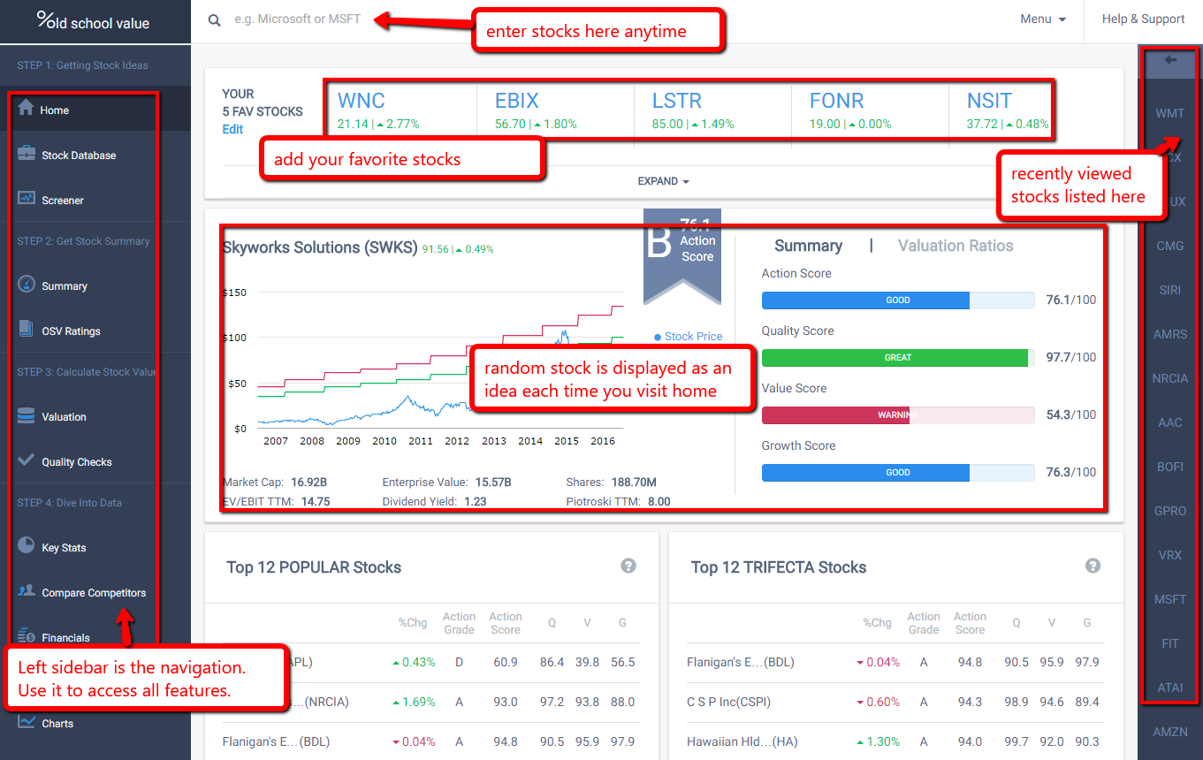This screenshot has width=1203, height=760.
Task: Edit your 5 favorite stocks
Action: (x=232, y=129)
